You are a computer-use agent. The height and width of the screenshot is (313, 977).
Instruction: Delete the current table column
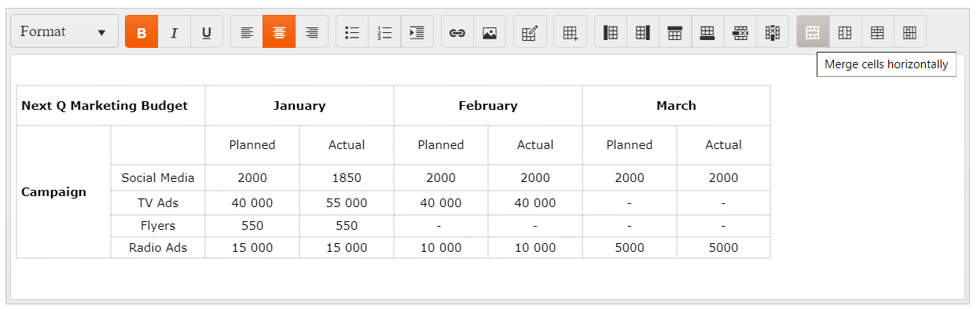click(773, 32)
